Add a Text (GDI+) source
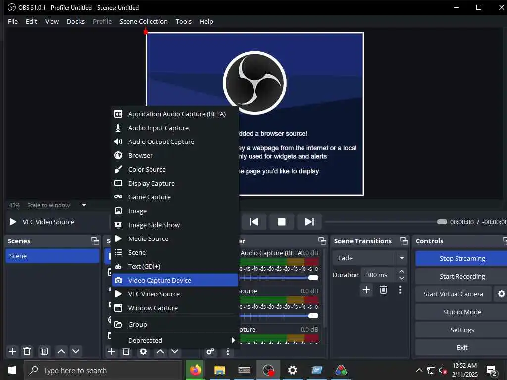Viewport: 507px width, 380px height. tap(175, 267)
